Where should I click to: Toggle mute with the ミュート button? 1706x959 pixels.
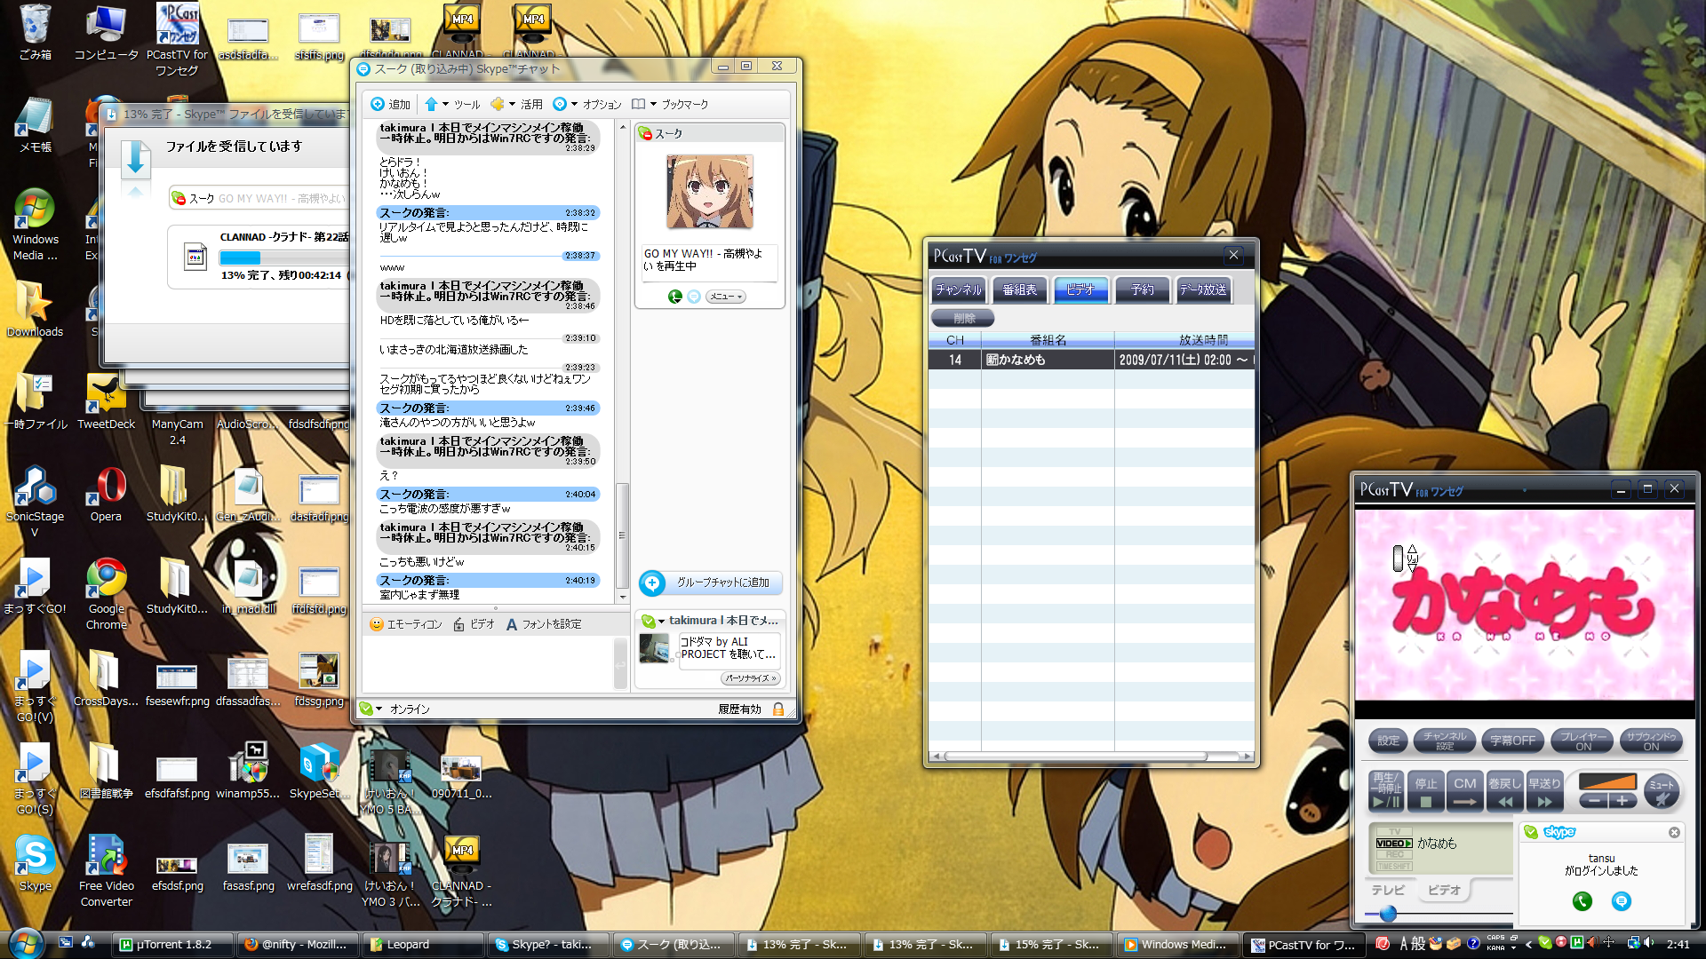tap(1662, 789)
